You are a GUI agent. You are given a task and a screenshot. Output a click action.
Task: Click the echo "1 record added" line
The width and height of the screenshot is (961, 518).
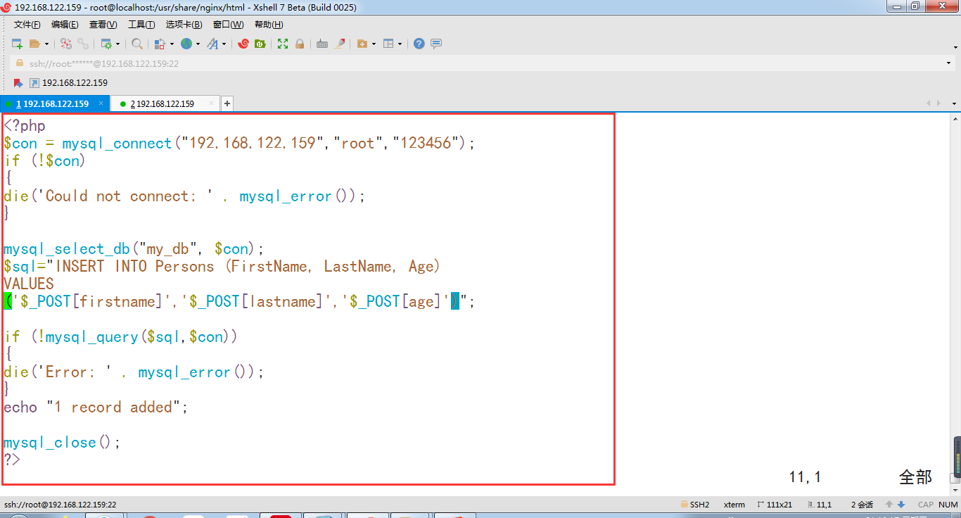96,408
